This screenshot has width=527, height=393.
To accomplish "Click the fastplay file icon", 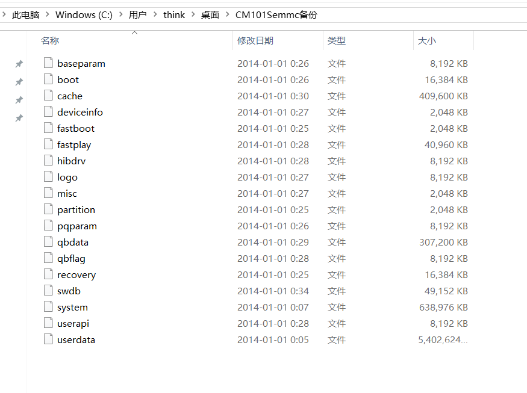I will (48, 144).
